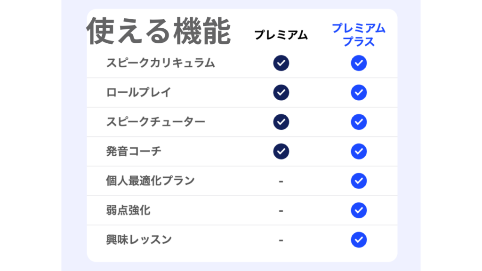Click Premium Plus checkmark for 興味レッスン

[x=359, y=240]
